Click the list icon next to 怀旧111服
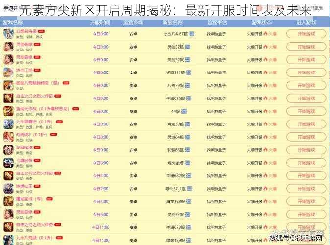The width and height of the screenshot is (330, 245). pos(189,73)
